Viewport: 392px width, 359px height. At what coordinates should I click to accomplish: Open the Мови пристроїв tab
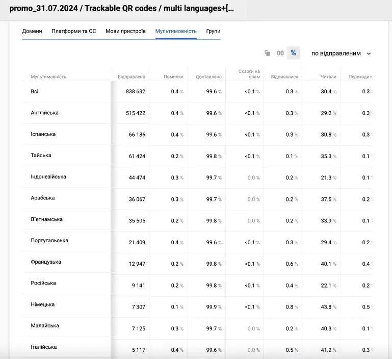(x=125, y=31)
